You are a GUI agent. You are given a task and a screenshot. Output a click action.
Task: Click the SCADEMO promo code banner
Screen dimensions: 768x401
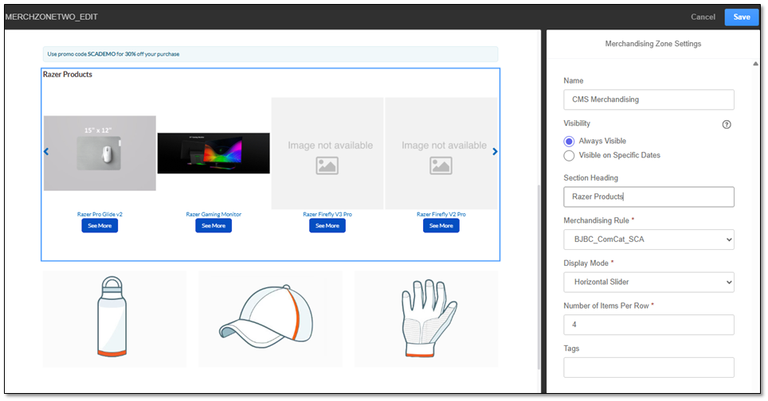(x=270, y=54)
